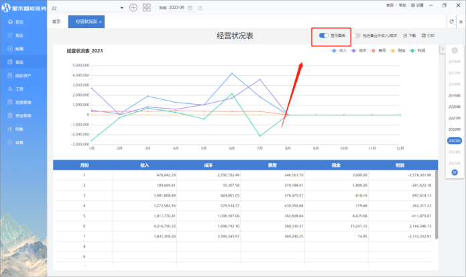Click the year list scroll-down arrow icon

click(455, 172)
